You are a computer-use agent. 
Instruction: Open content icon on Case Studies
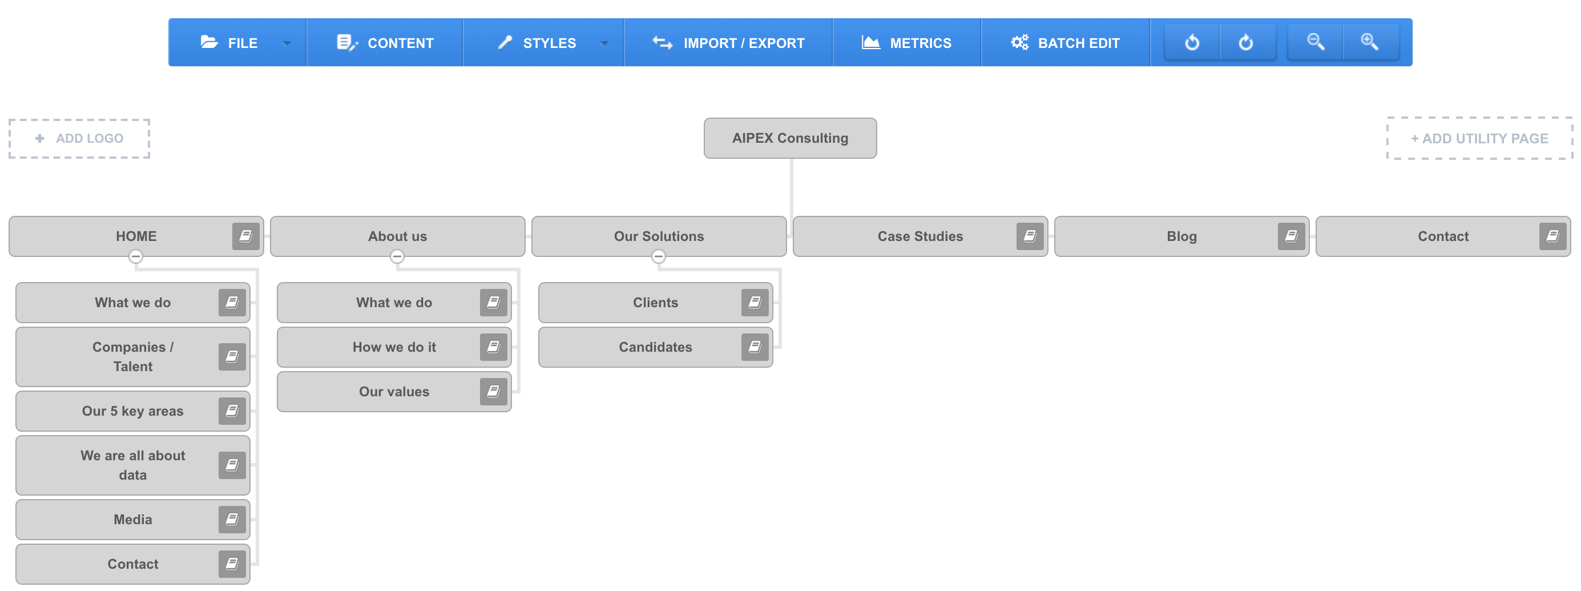1029,236
